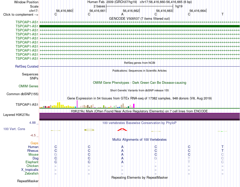Click the TSPOAP1-AS1 label of GTEx track
This screenshot has height=187, width=240.
tap(27, 105)
